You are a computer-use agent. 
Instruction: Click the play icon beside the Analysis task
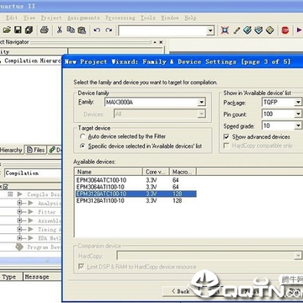coord(30,203)
